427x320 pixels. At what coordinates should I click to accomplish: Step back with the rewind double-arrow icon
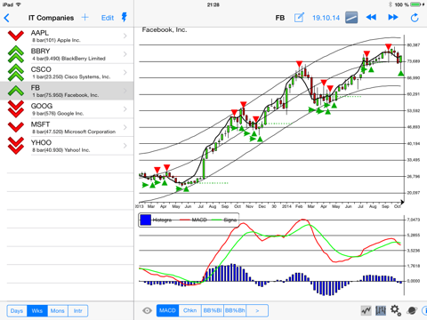[x=371, y=18]
